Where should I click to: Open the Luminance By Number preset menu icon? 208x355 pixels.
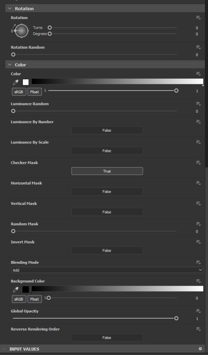tap(199, 122)
